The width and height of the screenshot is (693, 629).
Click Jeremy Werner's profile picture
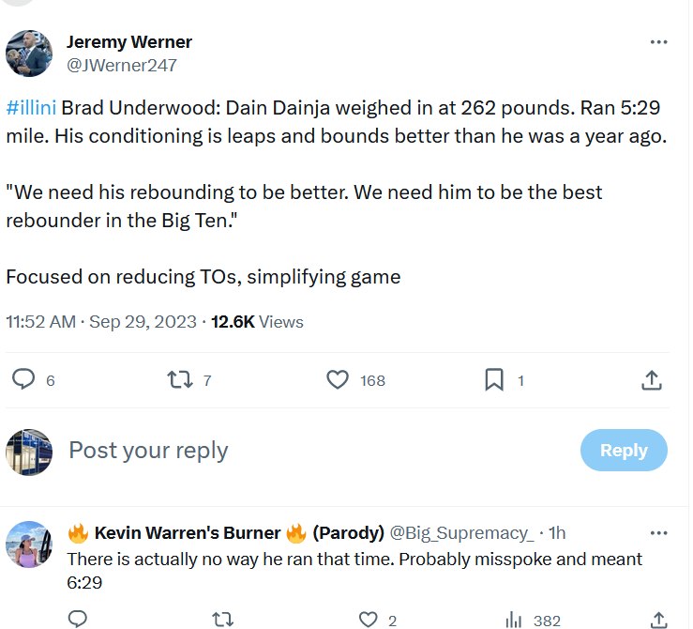pos(28,53)
